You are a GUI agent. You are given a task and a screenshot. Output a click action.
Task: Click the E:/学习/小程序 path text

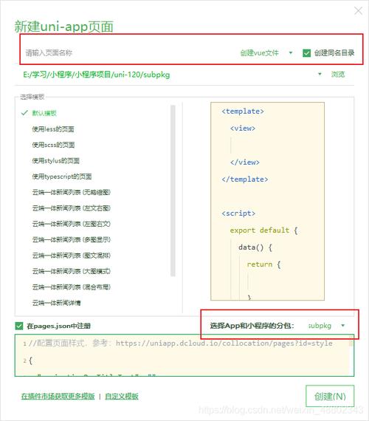pyautogui.click(x=97, y=75)
